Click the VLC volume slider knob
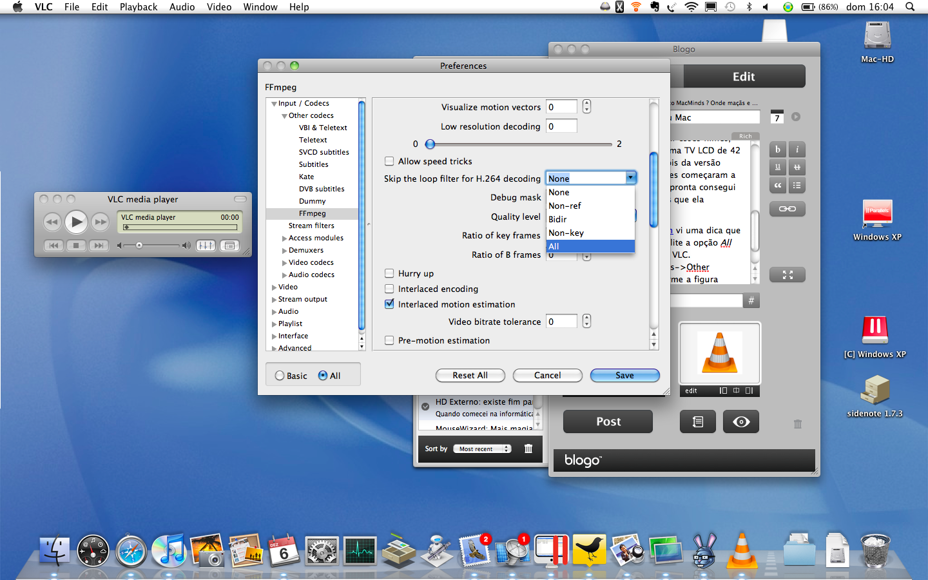The height and width of the screenshot is (580, 928). tap(139, 246)
